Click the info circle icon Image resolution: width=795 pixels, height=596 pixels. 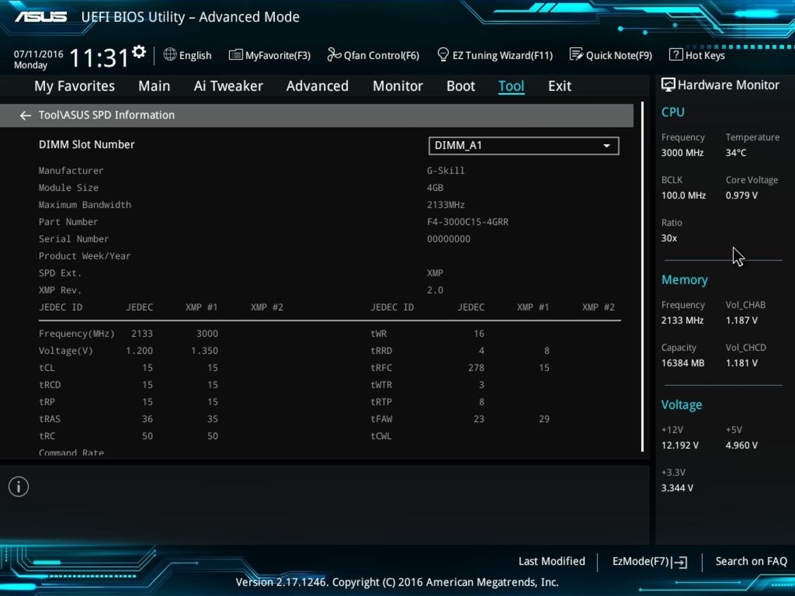pyautogui.click(x=19, y=487)
